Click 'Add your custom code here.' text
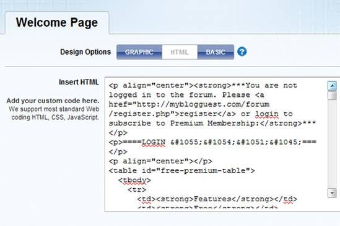 click(53, 101)
